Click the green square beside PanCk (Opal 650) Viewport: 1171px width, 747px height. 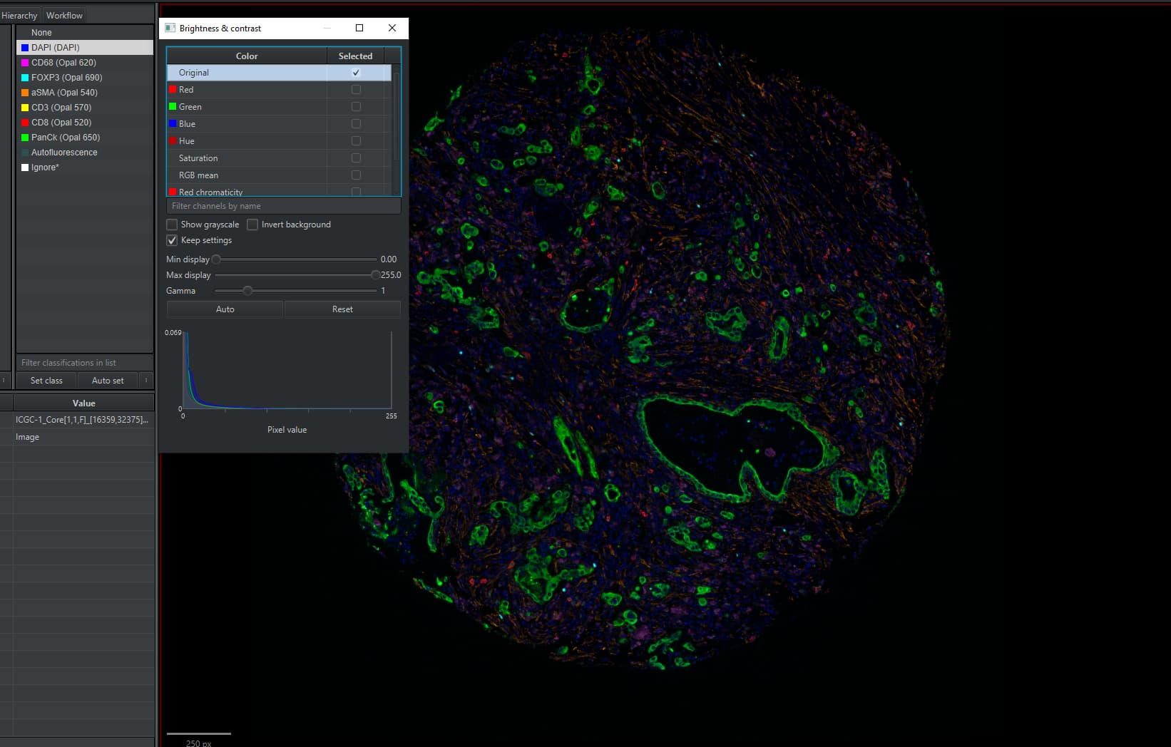[26, 137]
